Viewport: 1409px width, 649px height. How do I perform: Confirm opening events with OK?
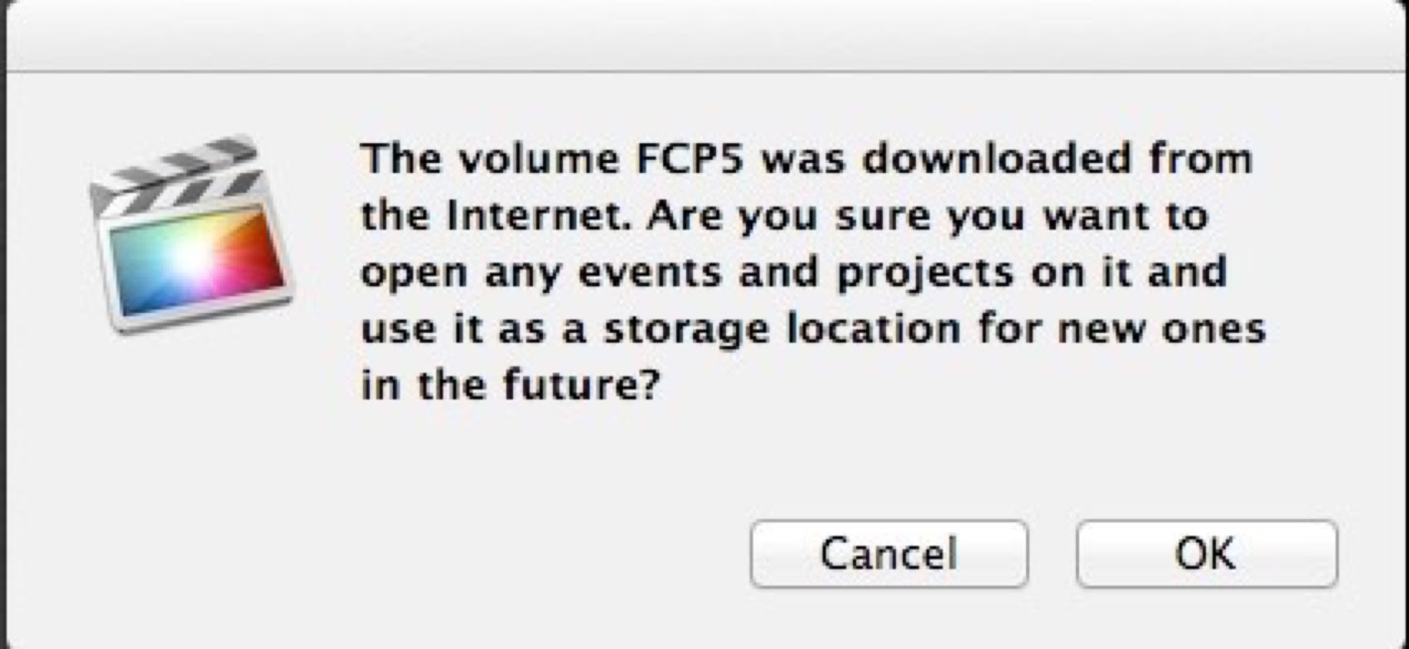click(1206, 553)
